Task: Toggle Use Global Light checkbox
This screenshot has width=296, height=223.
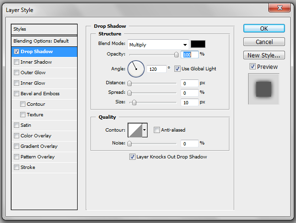Action: pyautogui.click(x=177, y=69)
